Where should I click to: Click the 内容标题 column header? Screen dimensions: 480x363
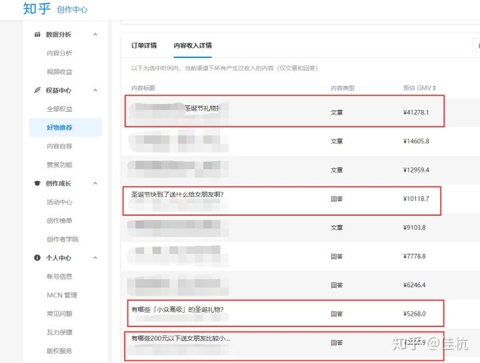pos(143,88)
